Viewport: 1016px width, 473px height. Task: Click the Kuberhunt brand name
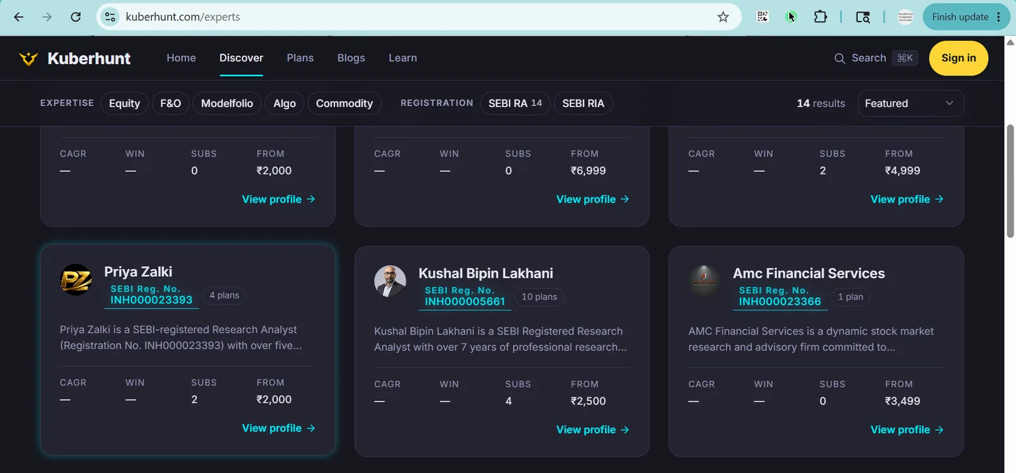click(89, 58)
